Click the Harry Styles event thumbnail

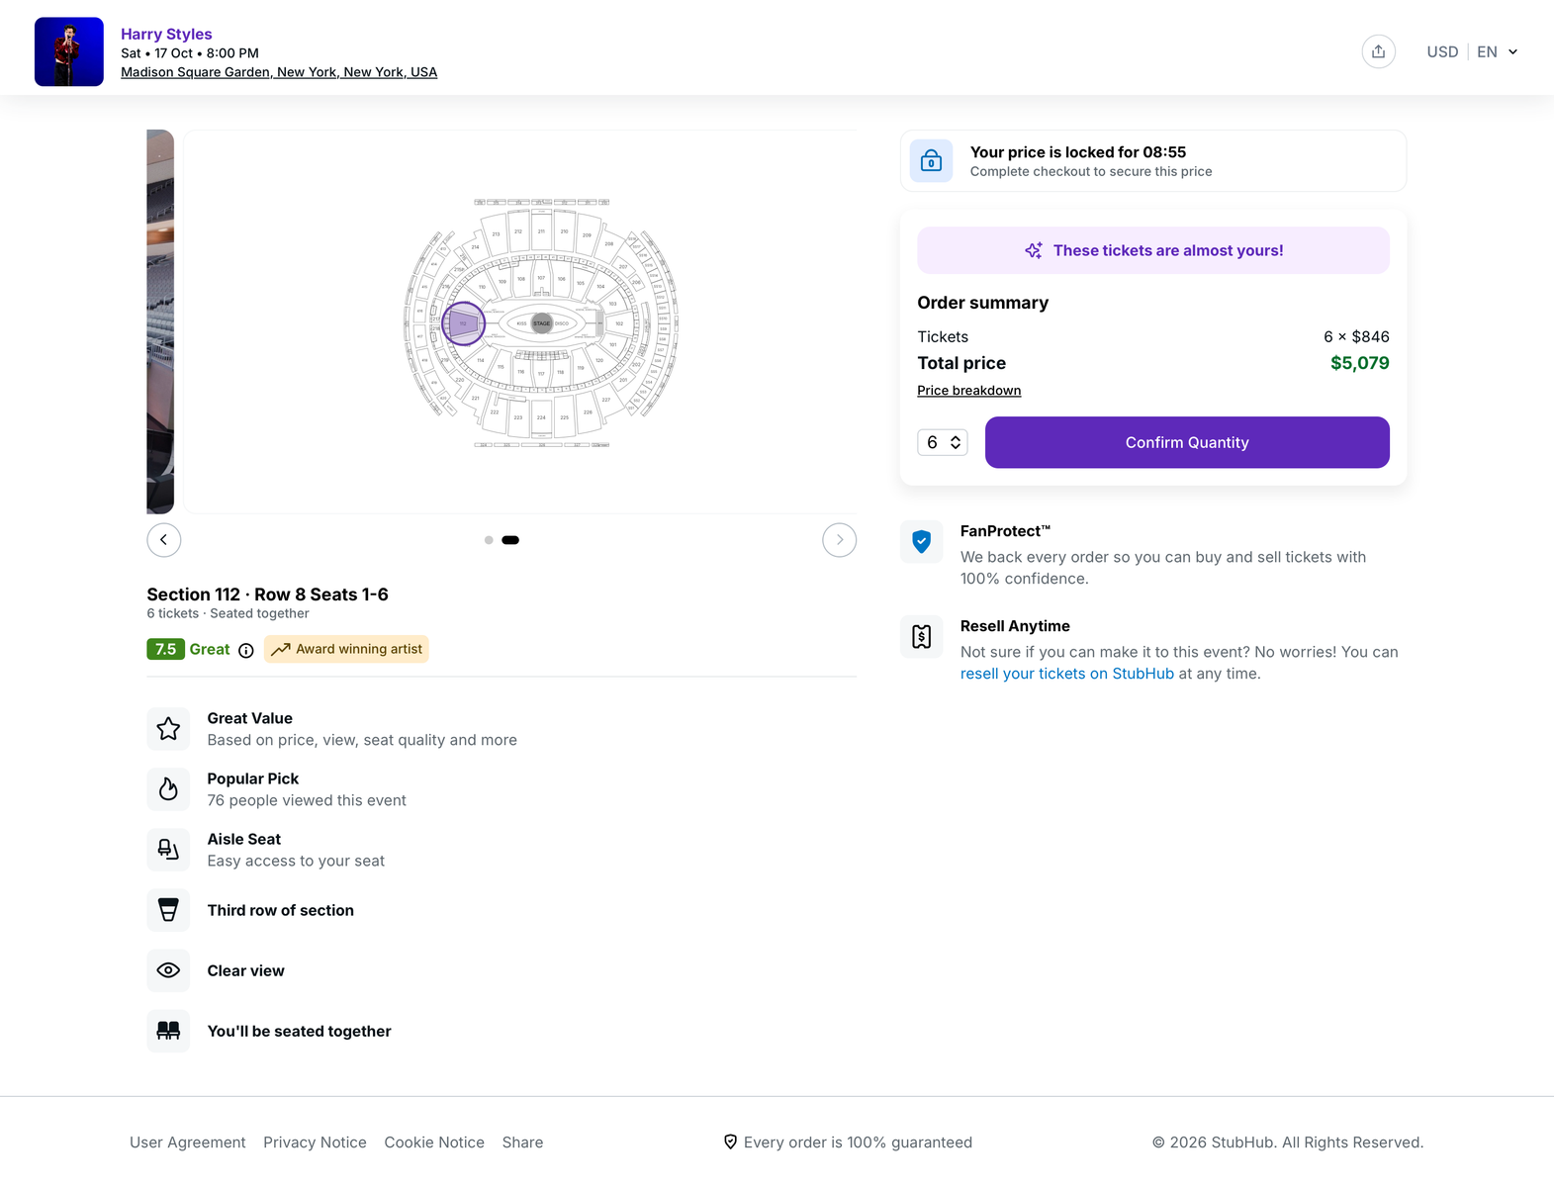pos(69,51)
